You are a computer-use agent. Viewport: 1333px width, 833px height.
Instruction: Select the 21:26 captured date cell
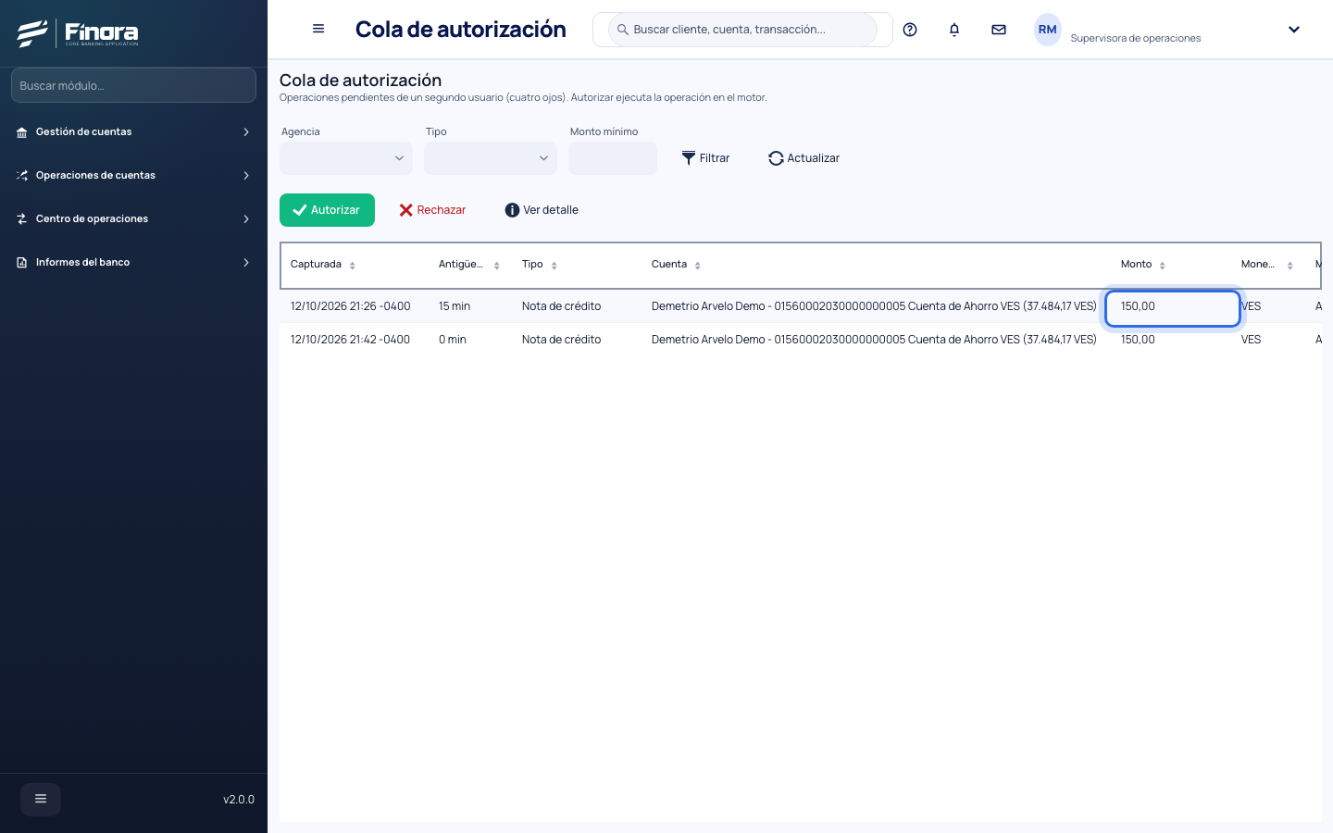pos(350,306)
